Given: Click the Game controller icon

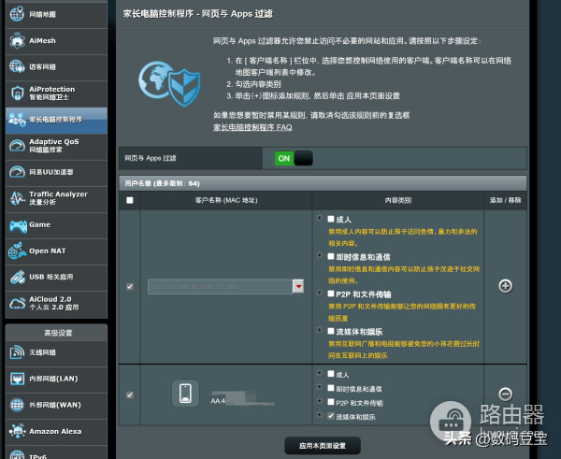Looking at the screenshot, I should click(18, 225).
